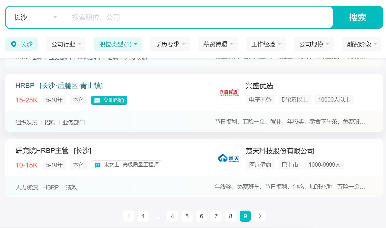Click the pagination ellipsis after page 1

pyautogui.click(x=158, y=216)
